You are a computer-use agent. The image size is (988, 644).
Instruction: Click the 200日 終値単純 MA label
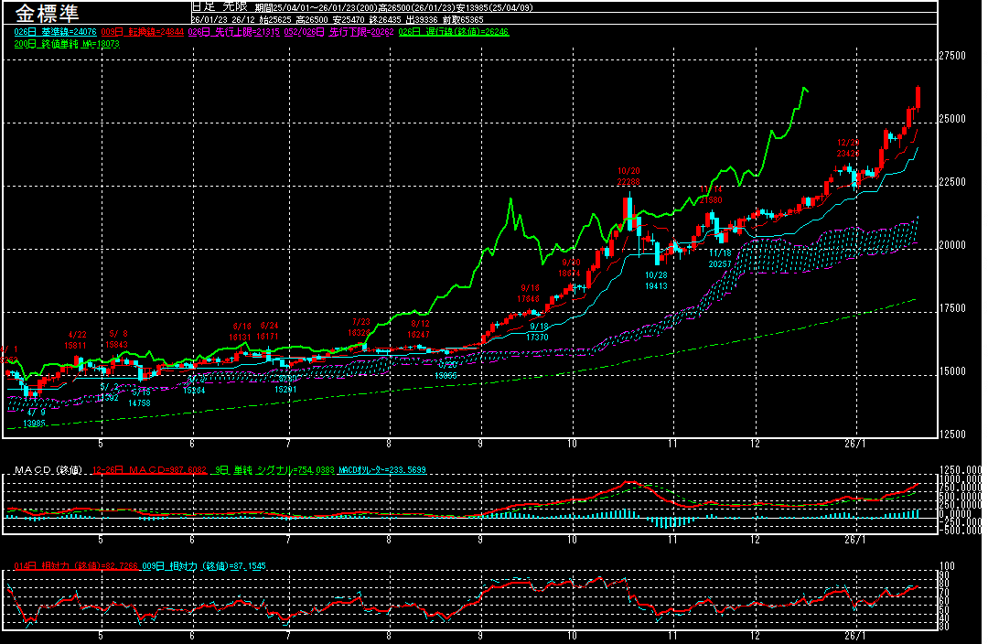[69, 43]
